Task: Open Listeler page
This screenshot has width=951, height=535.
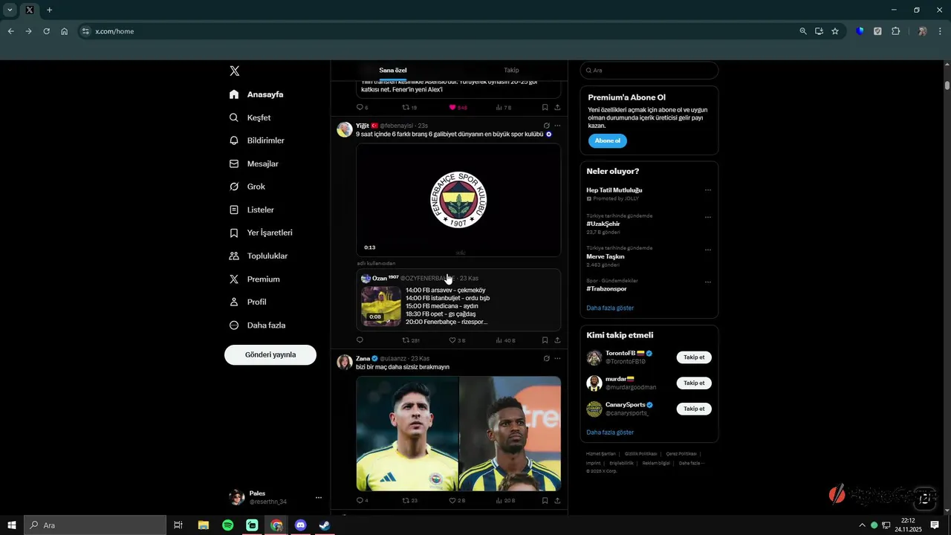Action: pyautogui.click(x=251, y=210)
